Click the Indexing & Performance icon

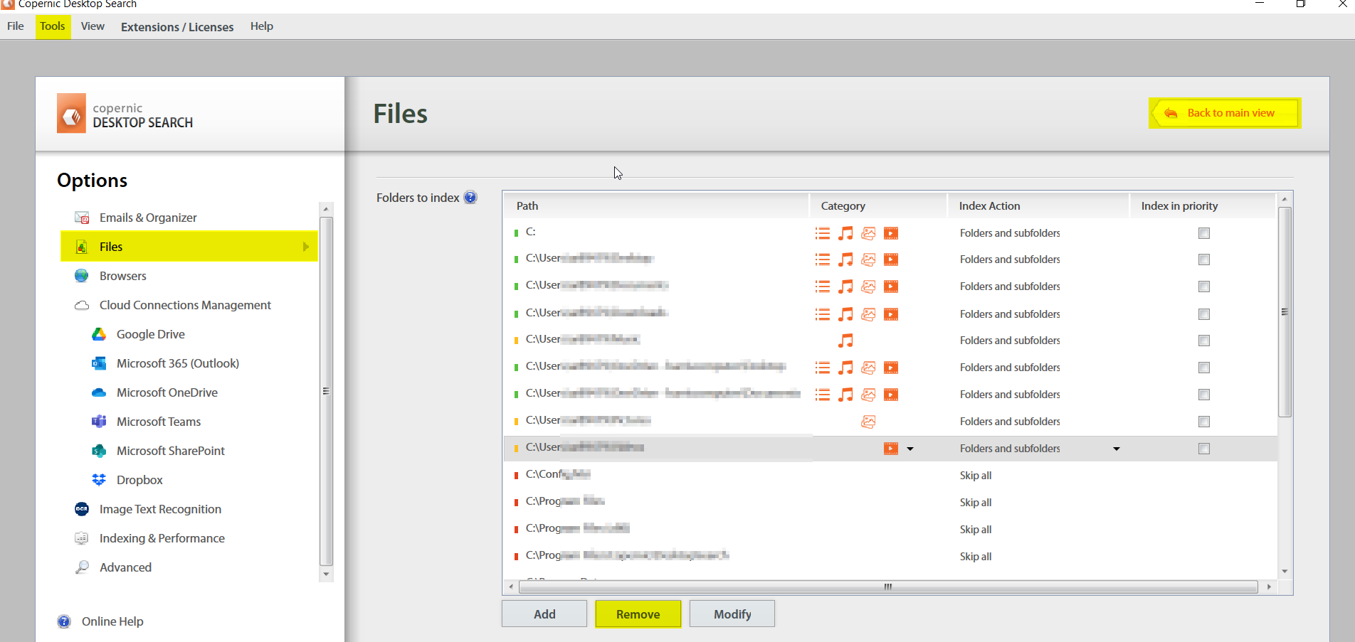(x=82, y=538)
